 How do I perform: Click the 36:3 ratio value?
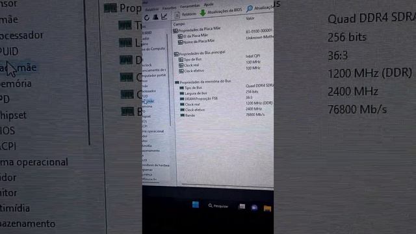coord(249,97)
